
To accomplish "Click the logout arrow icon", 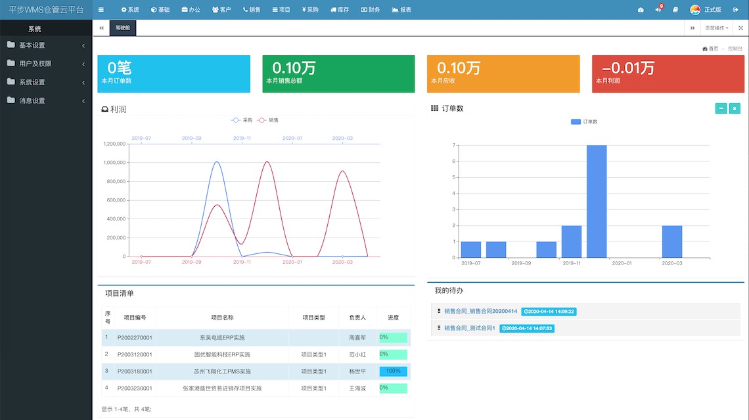I will pyautogui.click(x=736, y=10).
